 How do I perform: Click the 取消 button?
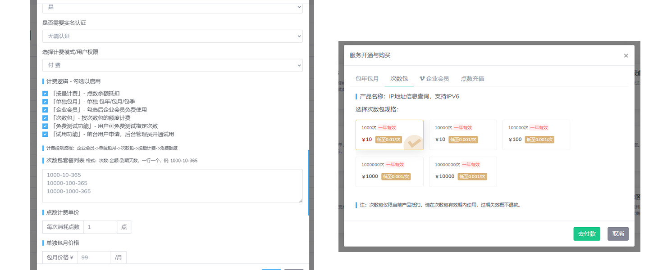[618, 234]
